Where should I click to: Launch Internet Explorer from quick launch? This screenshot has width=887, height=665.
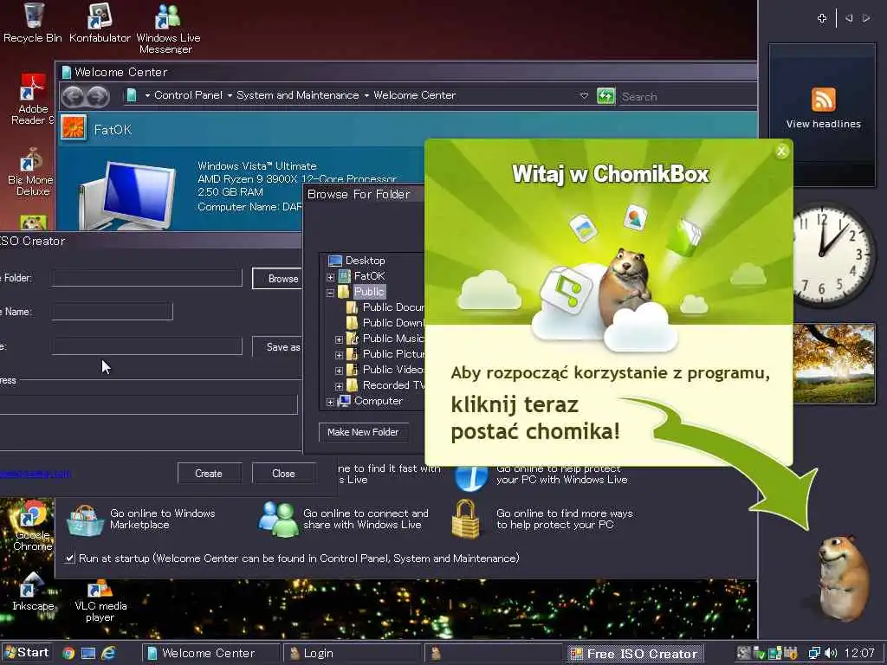(108, 653)
